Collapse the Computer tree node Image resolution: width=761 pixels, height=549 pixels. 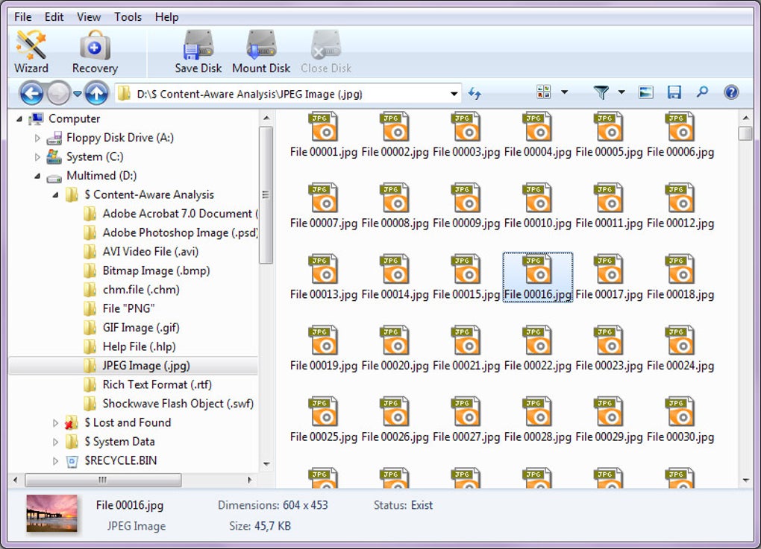point(19,118)
